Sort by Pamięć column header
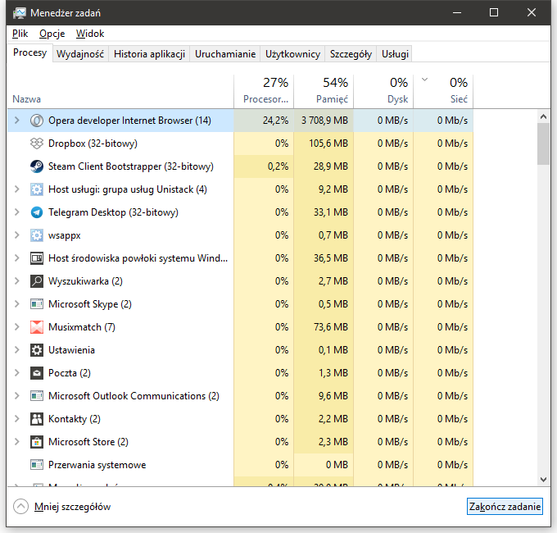557x533 pixels. coord(324,91)
